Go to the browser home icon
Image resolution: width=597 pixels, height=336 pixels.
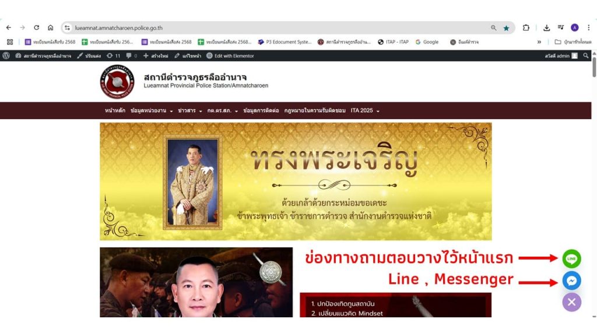tap(50, 27)
